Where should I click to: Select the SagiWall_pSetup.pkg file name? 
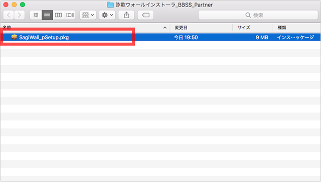click(44, 38)
